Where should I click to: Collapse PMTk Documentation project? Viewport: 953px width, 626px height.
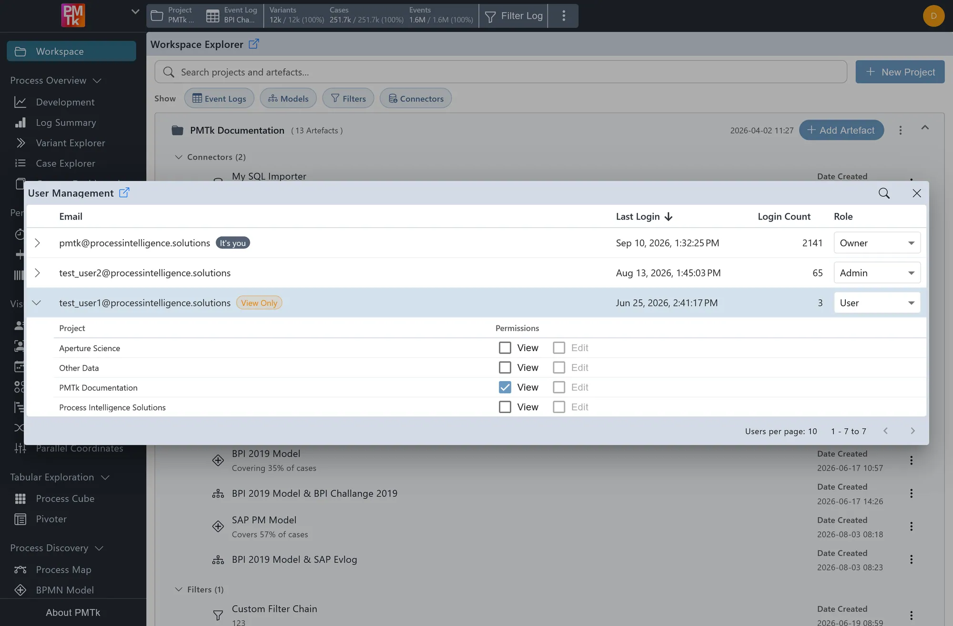(x=925, y=128)
